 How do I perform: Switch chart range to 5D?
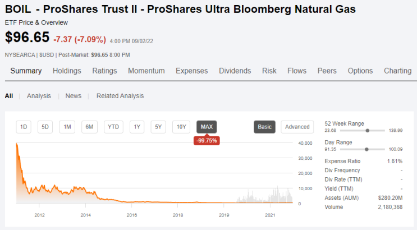(x=45, y=127)
